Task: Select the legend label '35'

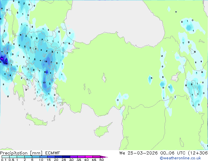Action: (x=79, y=160)
